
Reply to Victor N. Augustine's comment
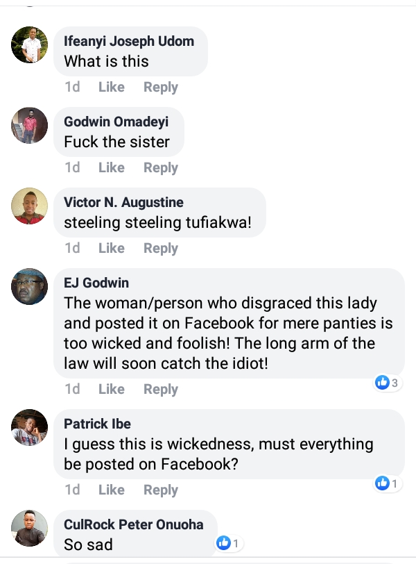pos(161,249)
